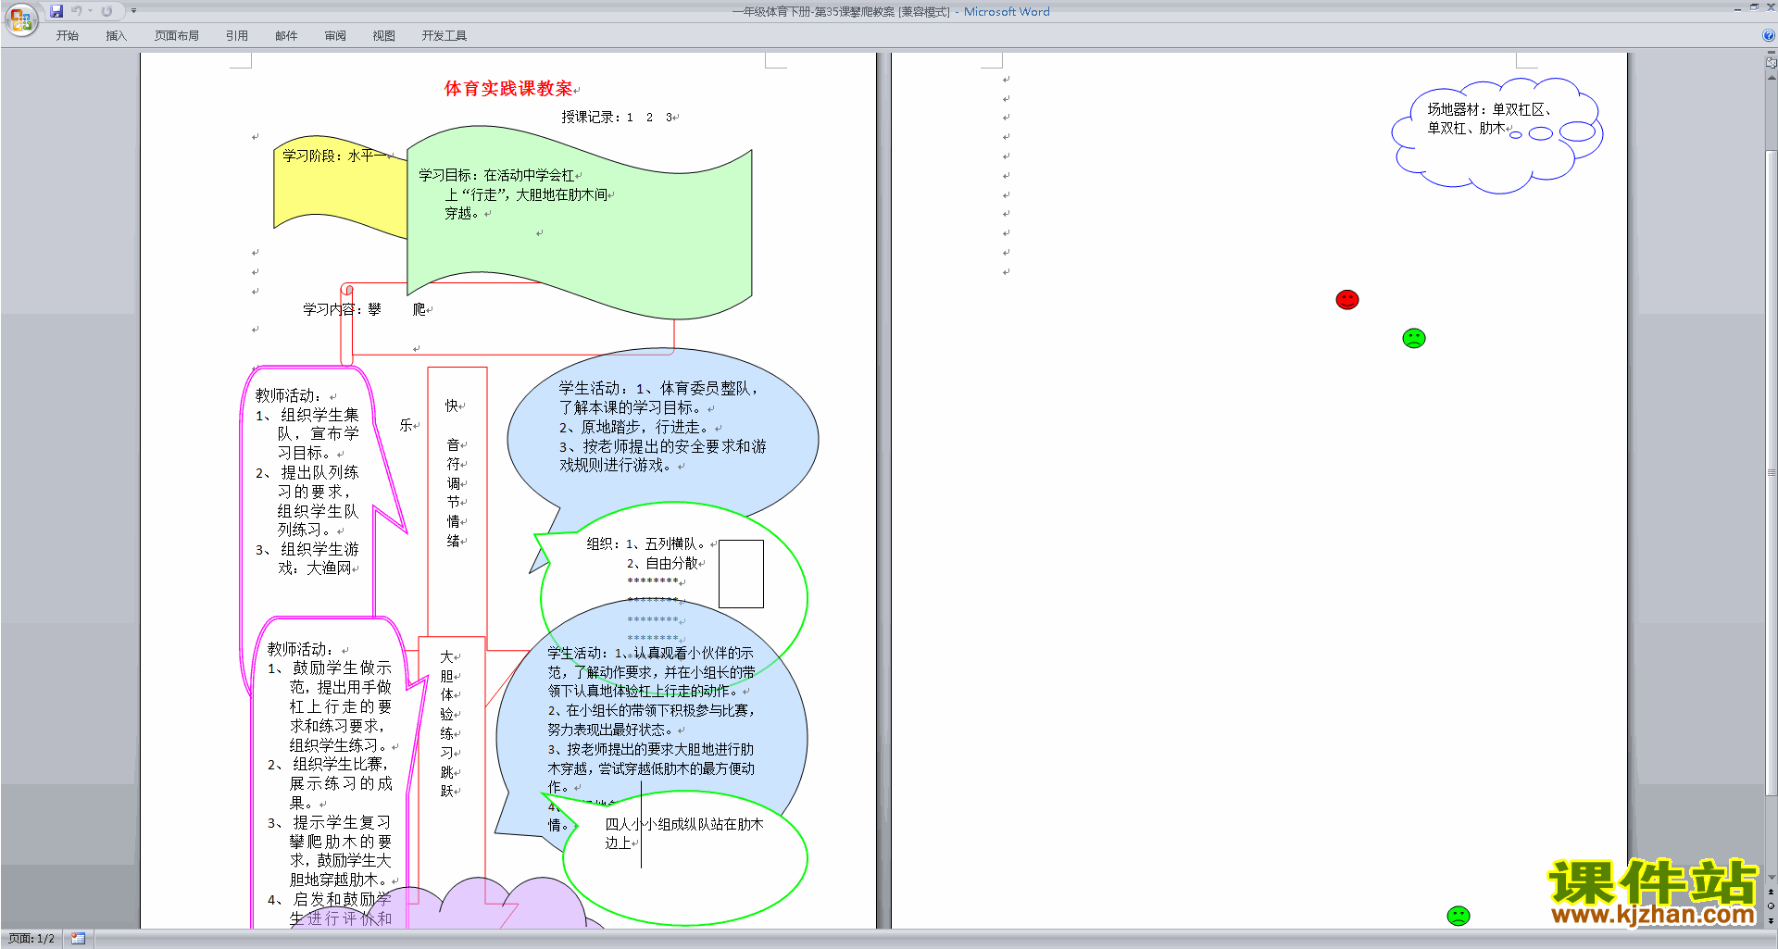Click the proofing icon in status bar
Screen dimensions: 1778x949
pyautogui.click(x=78, y=939)
